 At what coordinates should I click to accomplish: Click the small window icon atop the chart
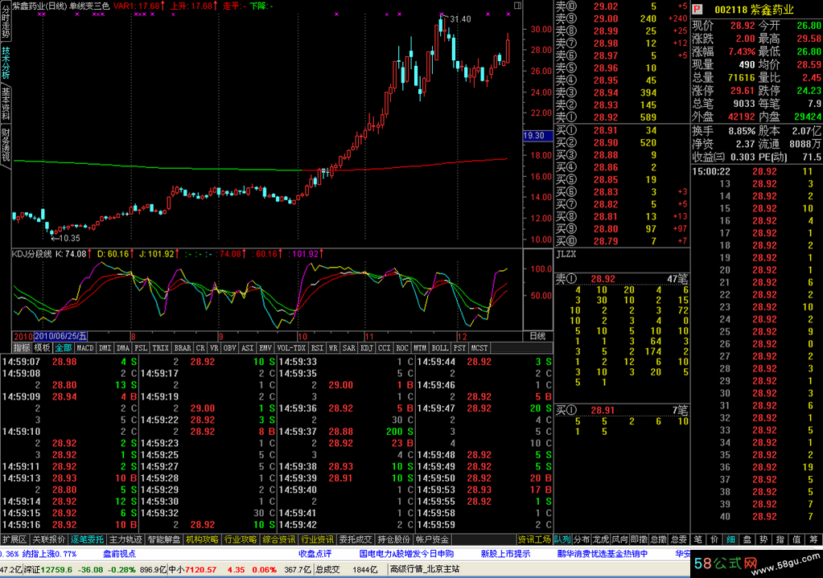(x=517, y=6)
